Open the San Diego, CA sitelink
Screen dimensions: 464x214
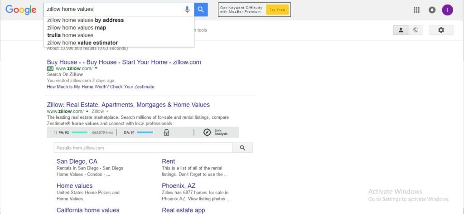(77, 161)
